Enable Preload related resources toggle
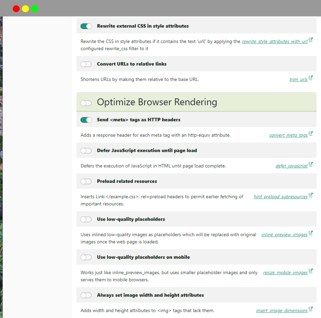The width and height of the screenshot is (321, 318). 86,182
